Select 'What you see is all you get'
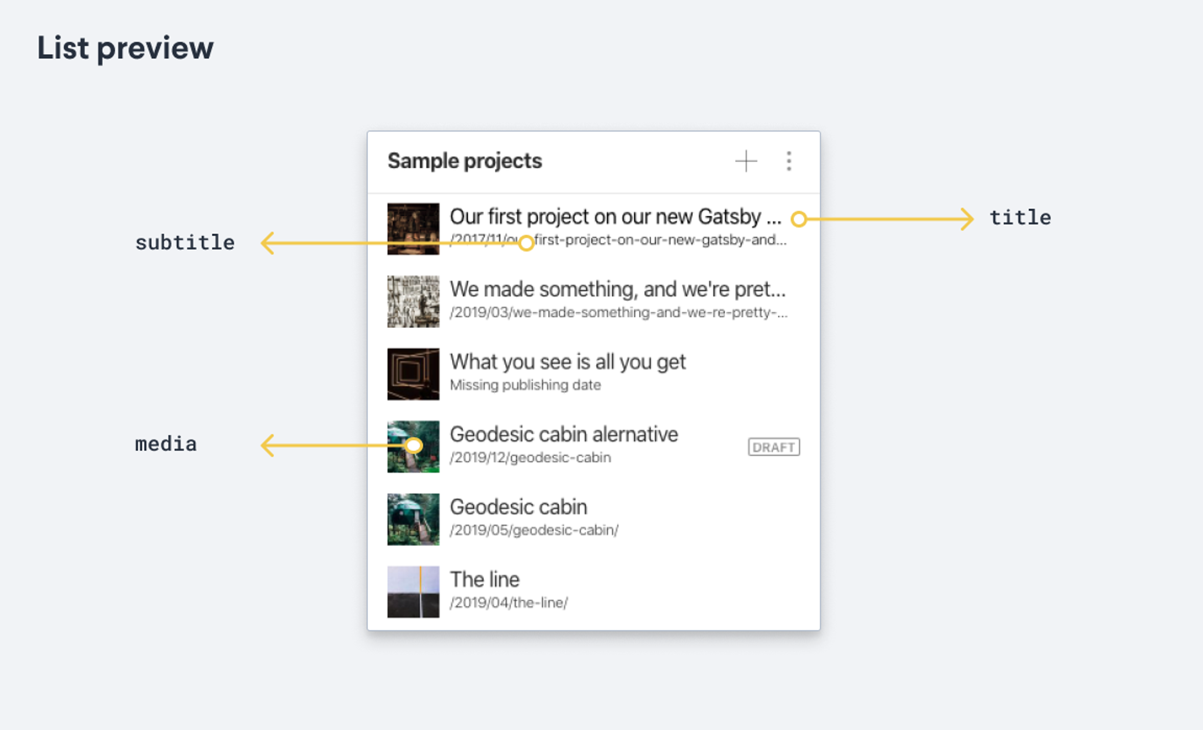This screenshot has height=730, width=1203. click(x=567, y=362)
